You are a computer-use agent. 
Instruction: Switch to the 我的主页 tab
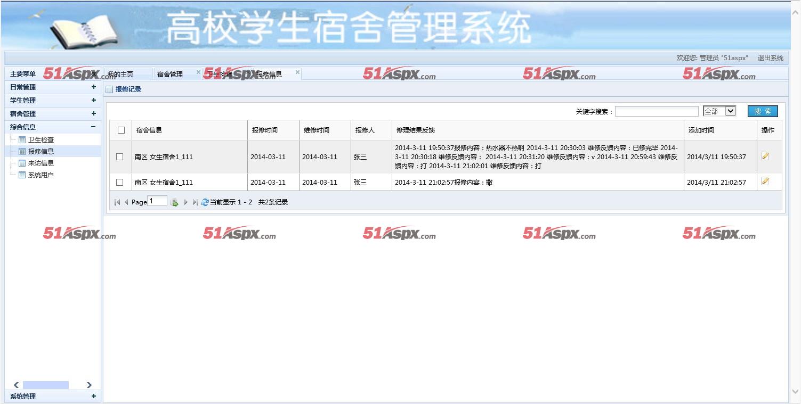coord(127,74)
